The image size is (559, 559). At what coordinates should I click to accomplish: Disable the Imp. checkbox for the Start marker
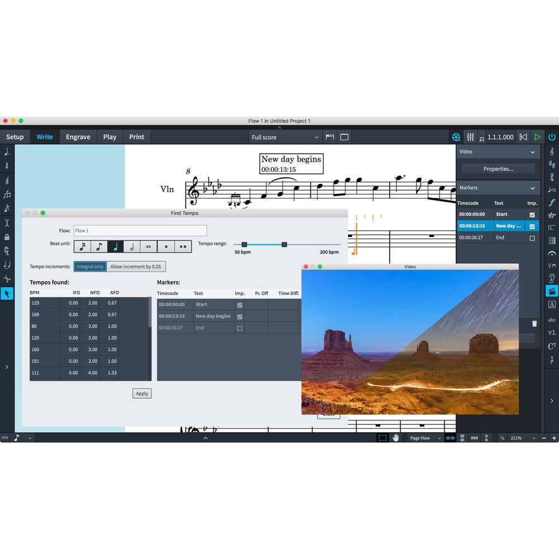tap(239, 304)
